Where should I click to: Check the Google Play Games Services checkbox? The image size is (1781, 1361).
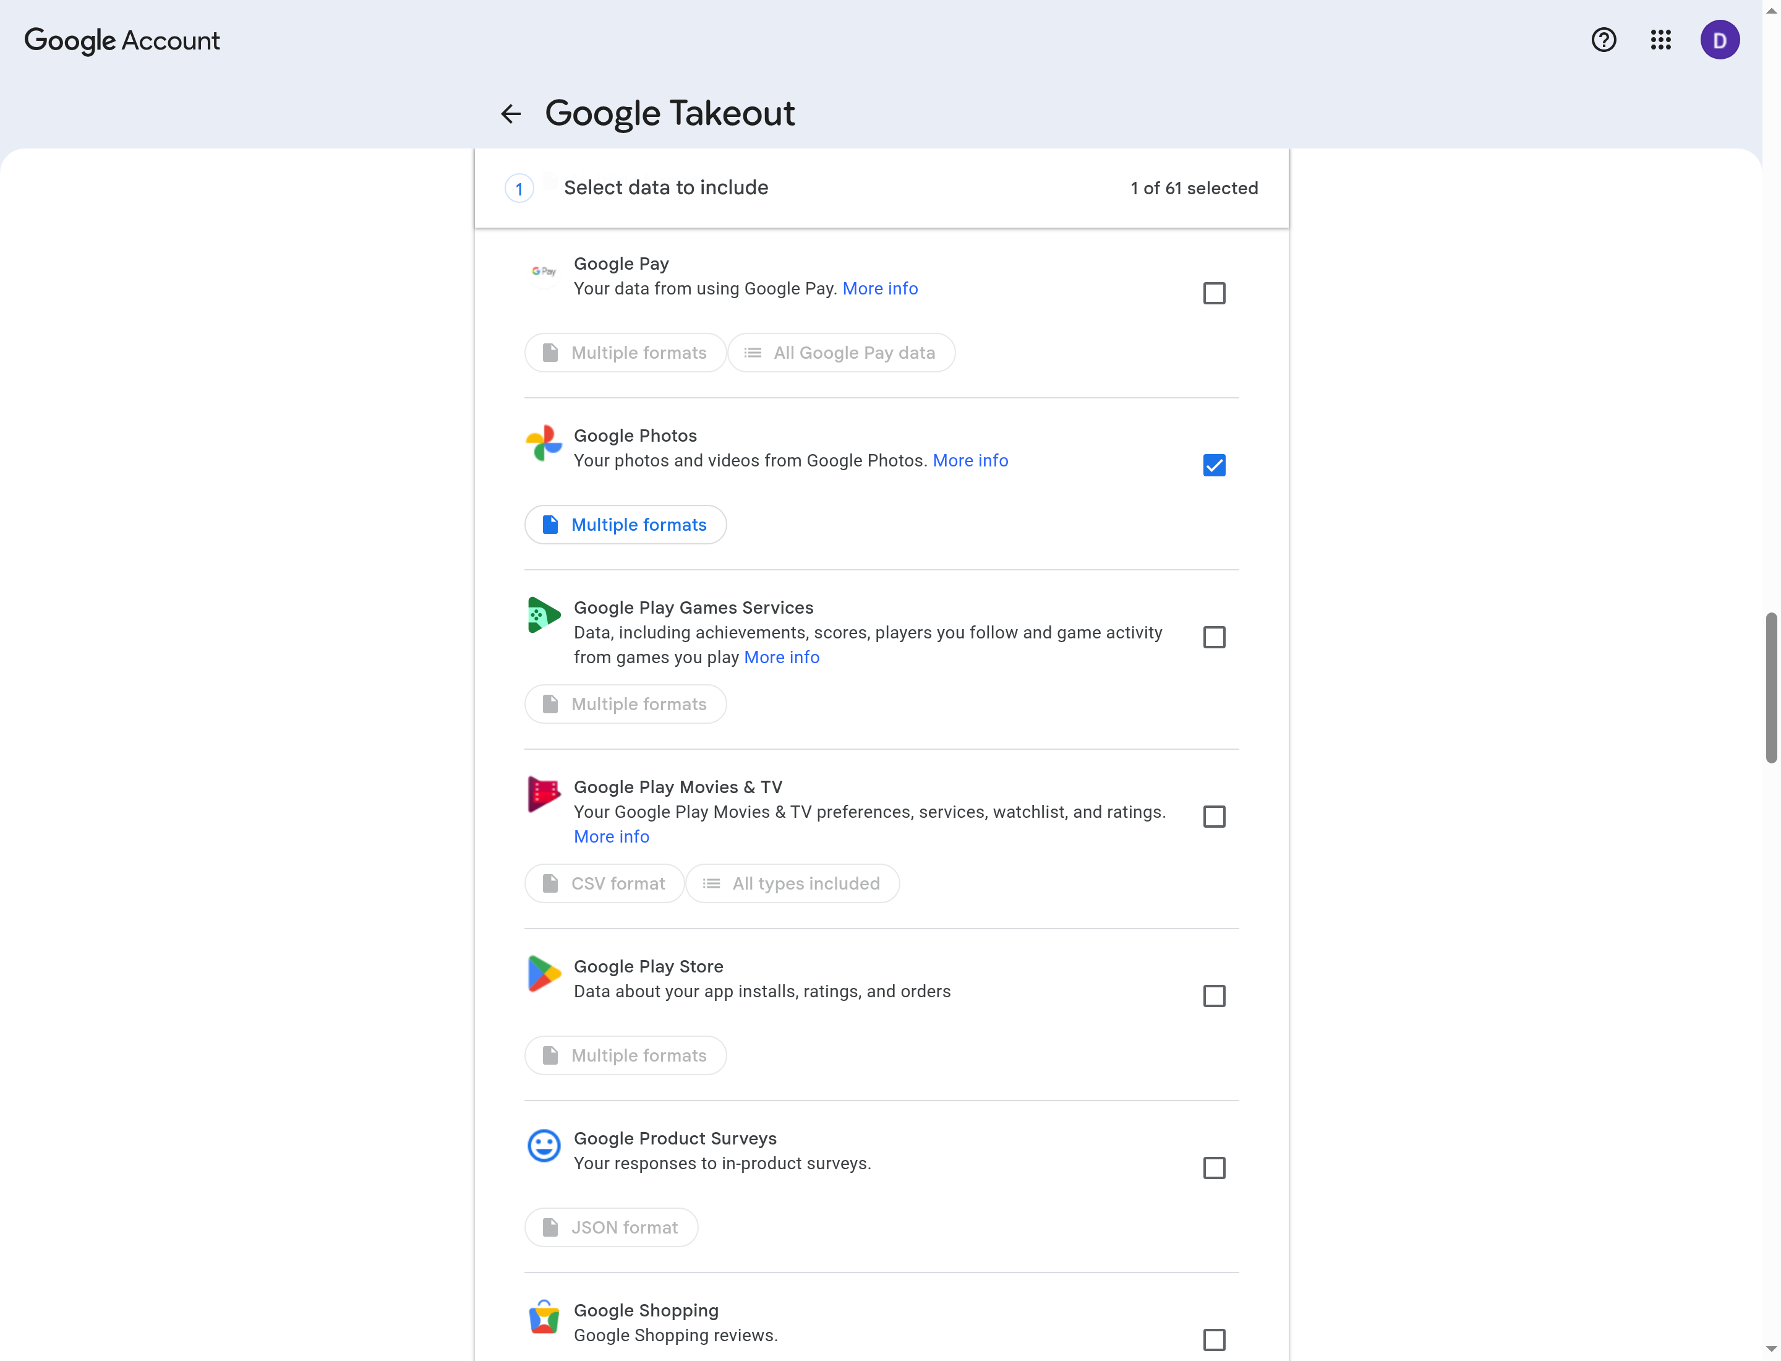(1213, 638)
